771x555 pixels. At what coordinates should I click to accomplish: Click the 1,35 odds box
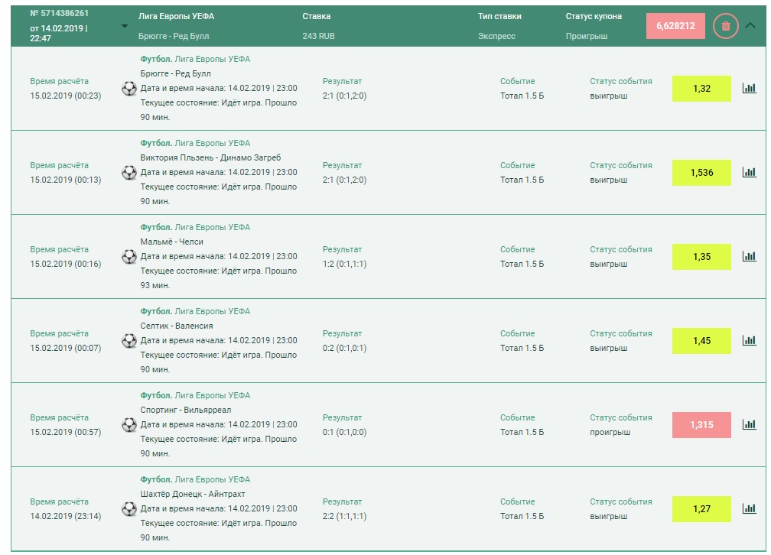[x=701, y=257]
